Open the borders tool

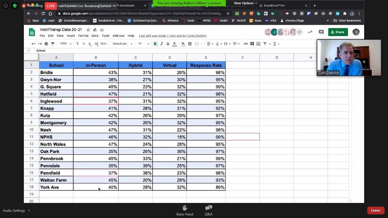click(190, 44)
